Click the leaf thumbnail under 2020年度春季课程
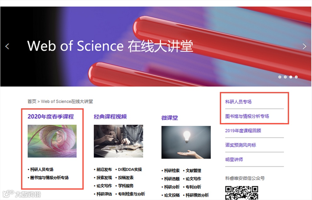This screenshot has width=312, height=200. coord(52,141)
